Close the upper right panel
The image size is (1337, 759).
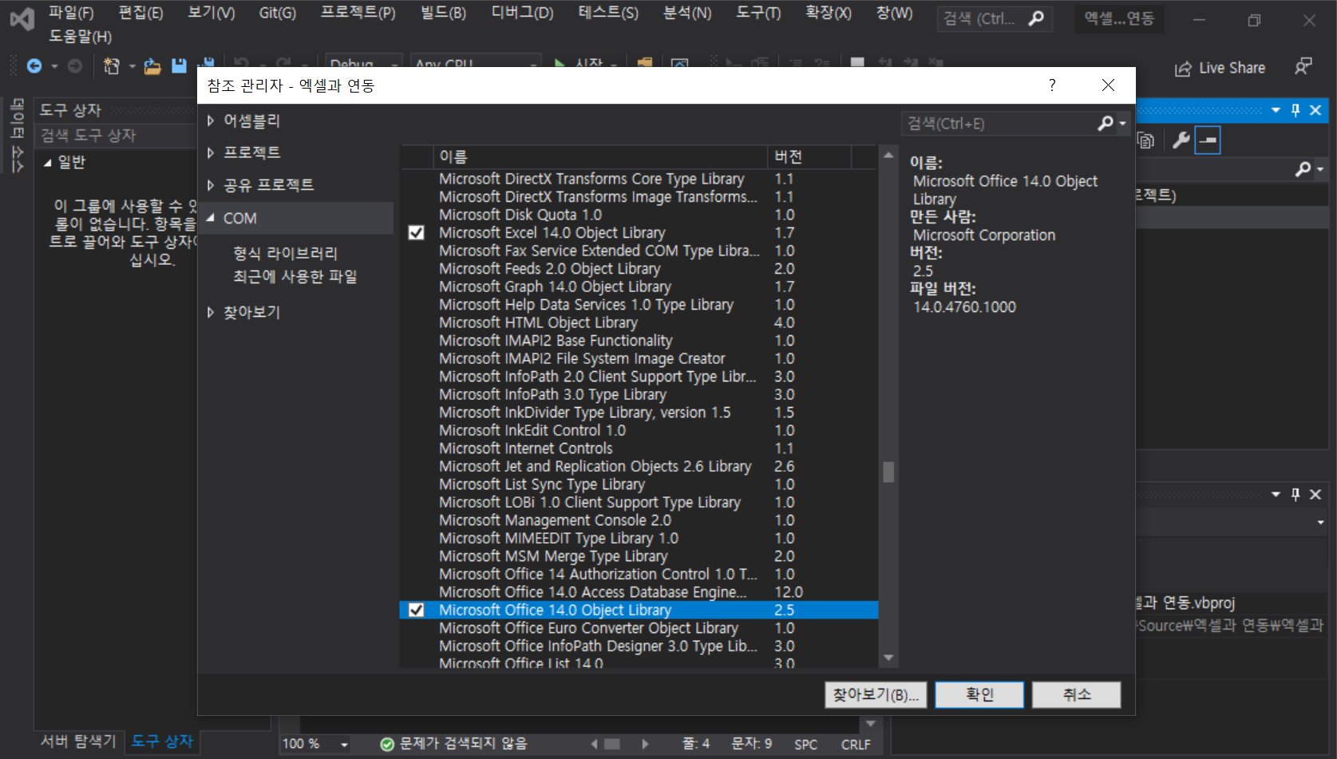pos(1315,110)
